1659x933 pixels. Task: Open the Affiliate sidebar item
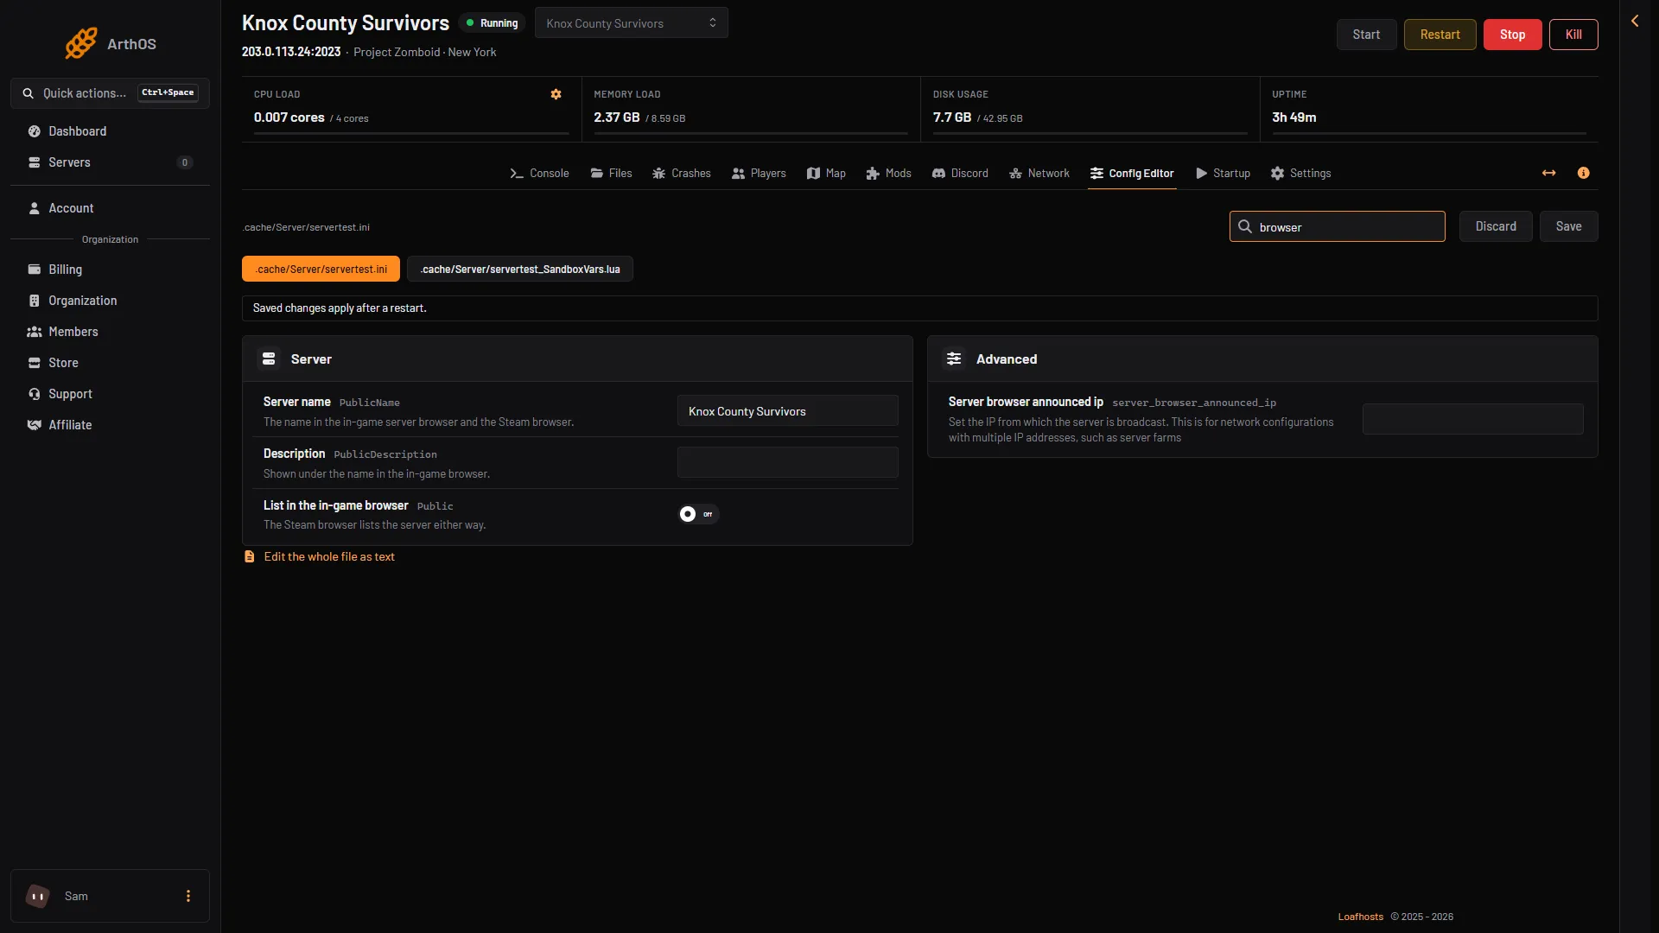(110, 425)
